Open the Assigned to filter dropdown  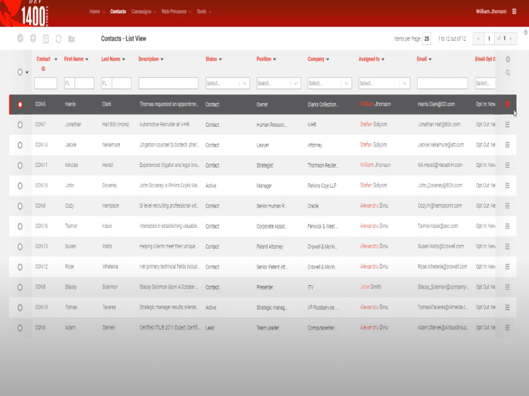point(384,83)
